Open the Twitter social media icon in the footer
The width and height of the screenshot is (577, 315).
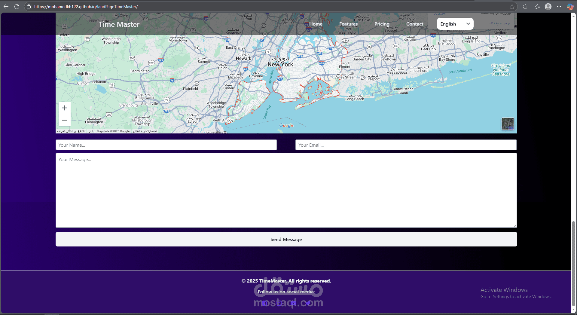pos(308,303)
